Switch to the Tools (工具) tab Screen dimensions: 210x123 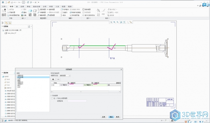tap(57, 6)
